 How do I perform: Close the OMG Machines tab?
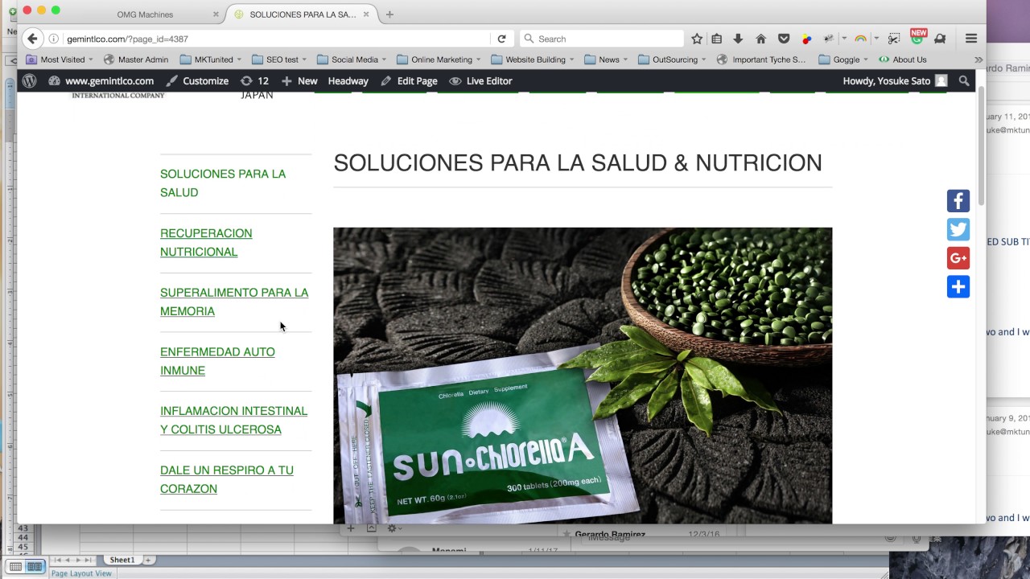coord(216,14)
